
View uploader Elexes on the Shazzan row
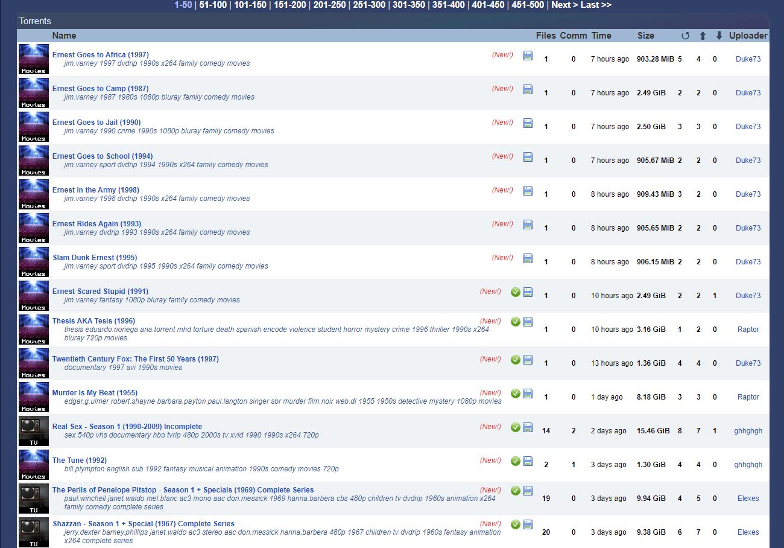[748, 532]
